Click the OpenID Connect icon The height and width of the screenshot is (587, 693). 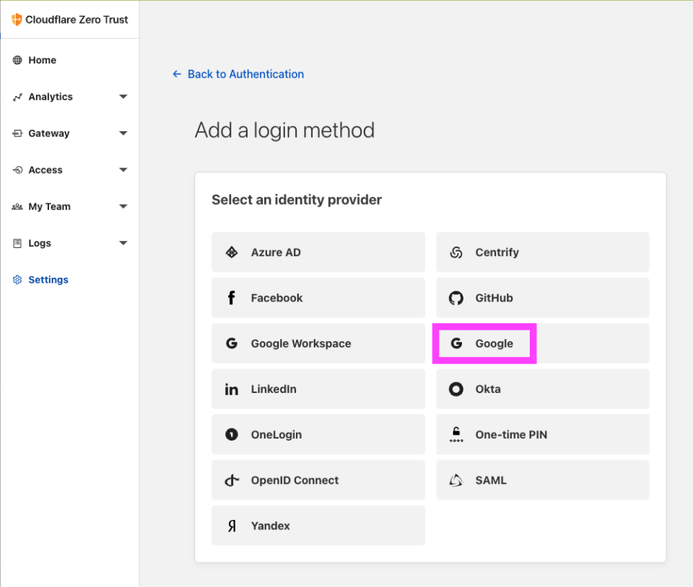tap(232, 480)
